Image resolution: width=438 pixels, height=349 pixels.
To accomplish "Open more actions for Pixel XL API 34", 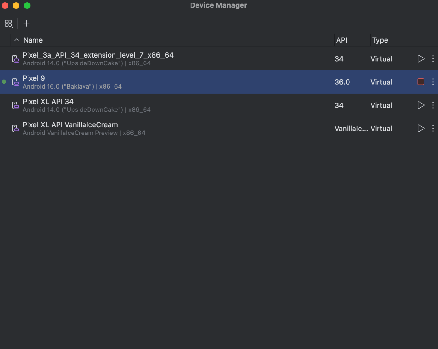I will click(433, 105).
